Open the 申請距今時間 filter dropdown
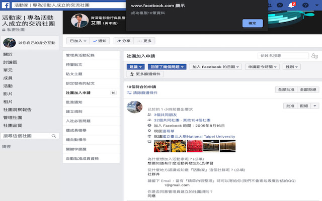322x201 pixels. click(x=262, y=67)
